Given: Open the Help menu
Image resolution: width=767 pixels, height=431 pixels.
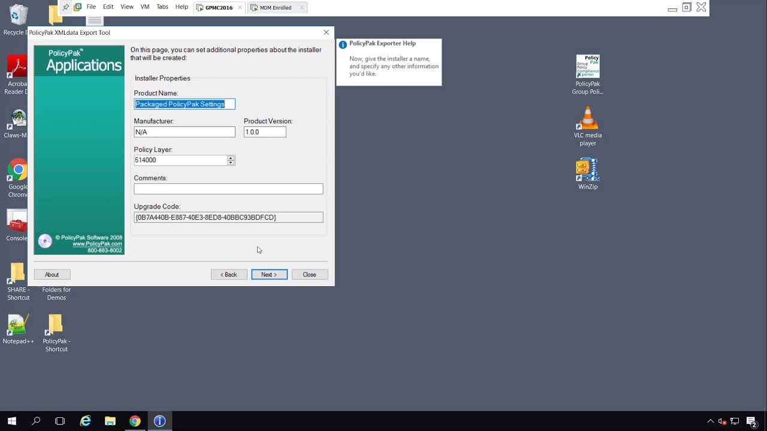Looking at the screenshot, I should [182, 7].
